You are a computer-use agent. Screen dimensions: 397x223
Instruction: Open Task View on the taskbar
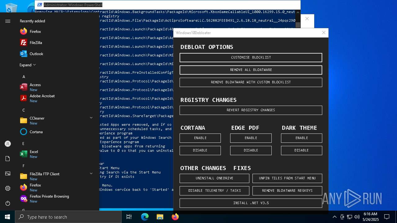click(x=129, y=217)
